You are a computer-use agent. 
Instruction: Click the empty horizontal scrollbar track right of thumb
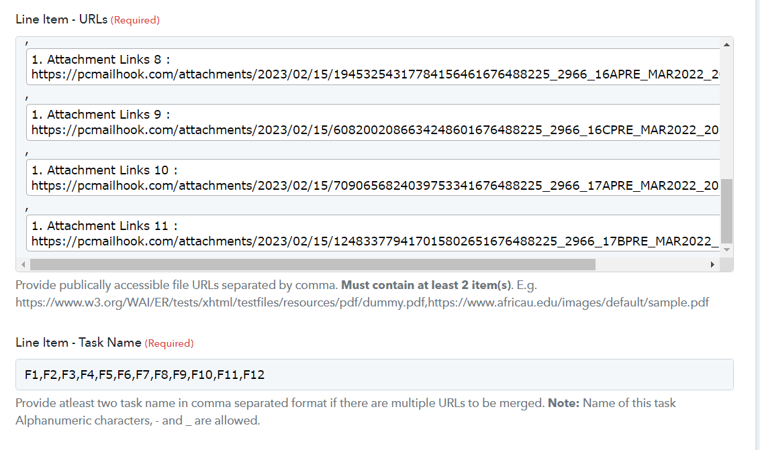651,264
